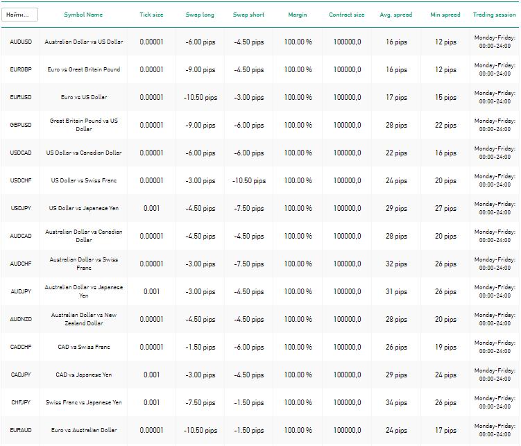Click the Tick size column header
Viewport: 521px width, 446px height.
(151, 15)
